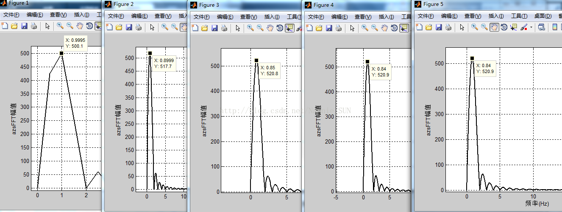Viewport: 562px width, 212px height.
Task: Click Link Plot icon in Figure 5
Action: click(x=541, y=27)
